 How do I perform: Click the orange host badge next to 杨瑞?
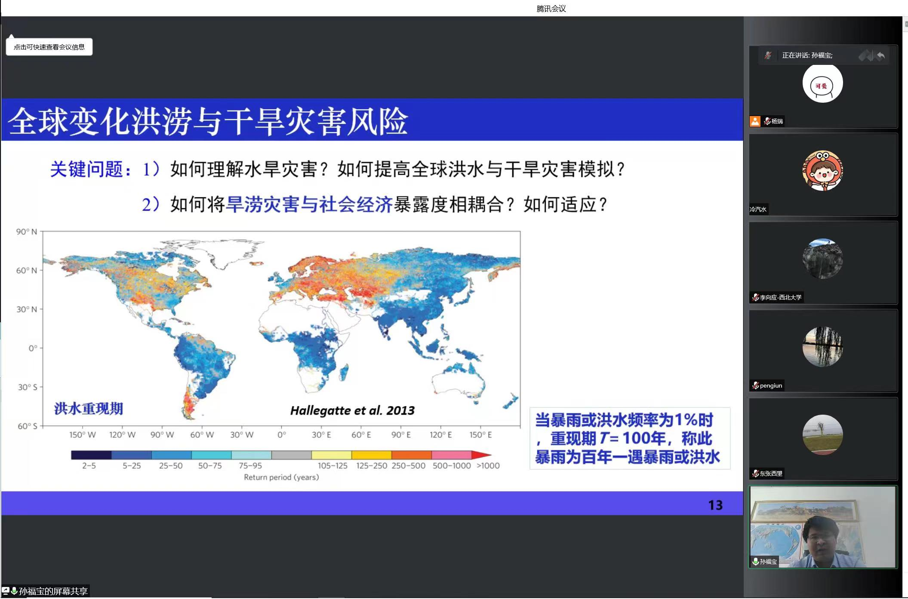(755, 121)
